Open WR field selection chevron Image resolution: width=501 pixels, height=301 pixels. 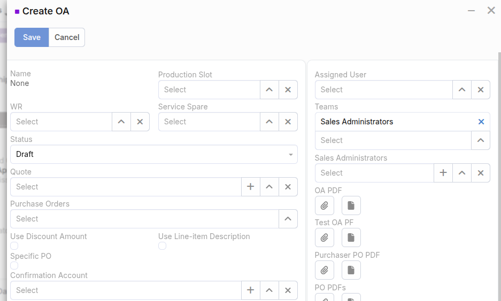tap(121, 122)
